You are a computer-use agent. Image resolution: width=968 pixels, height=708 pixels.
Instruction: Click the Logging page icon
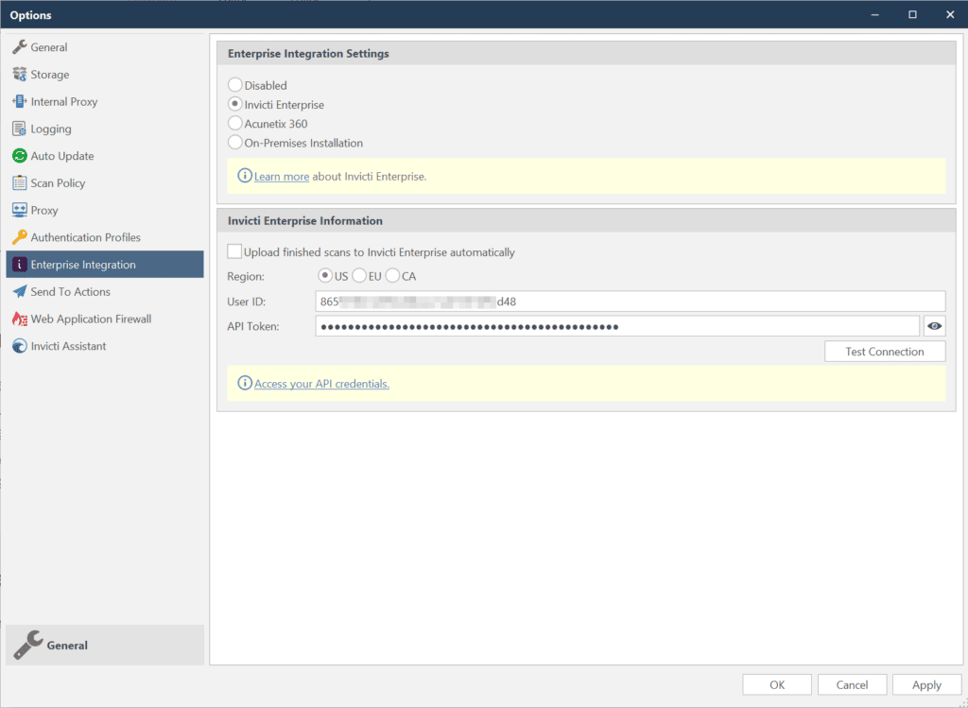[19, 129]
